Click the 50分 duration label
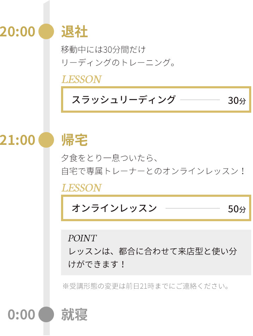This screenshot has width=253, height=336. tap(237, 209)
